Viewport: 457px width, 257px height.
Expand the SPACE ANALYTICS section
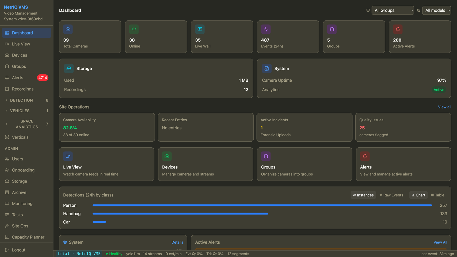pos(27,124)
